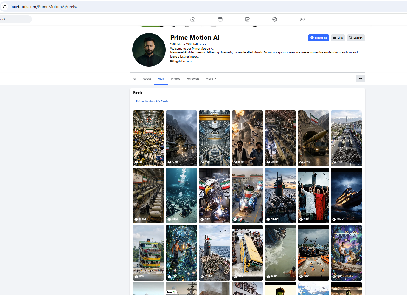This screenshot has width=407, height=295.
Task: Play the flood water reel with 9.2K views
Action: tap(280, 253)
